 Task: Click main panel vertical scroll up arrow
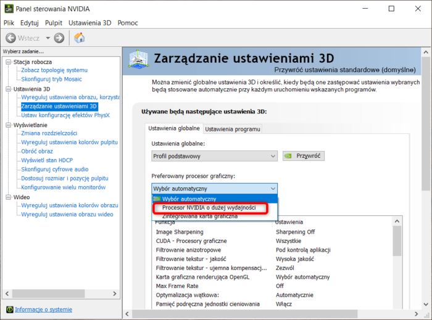[x=426, y=52]
